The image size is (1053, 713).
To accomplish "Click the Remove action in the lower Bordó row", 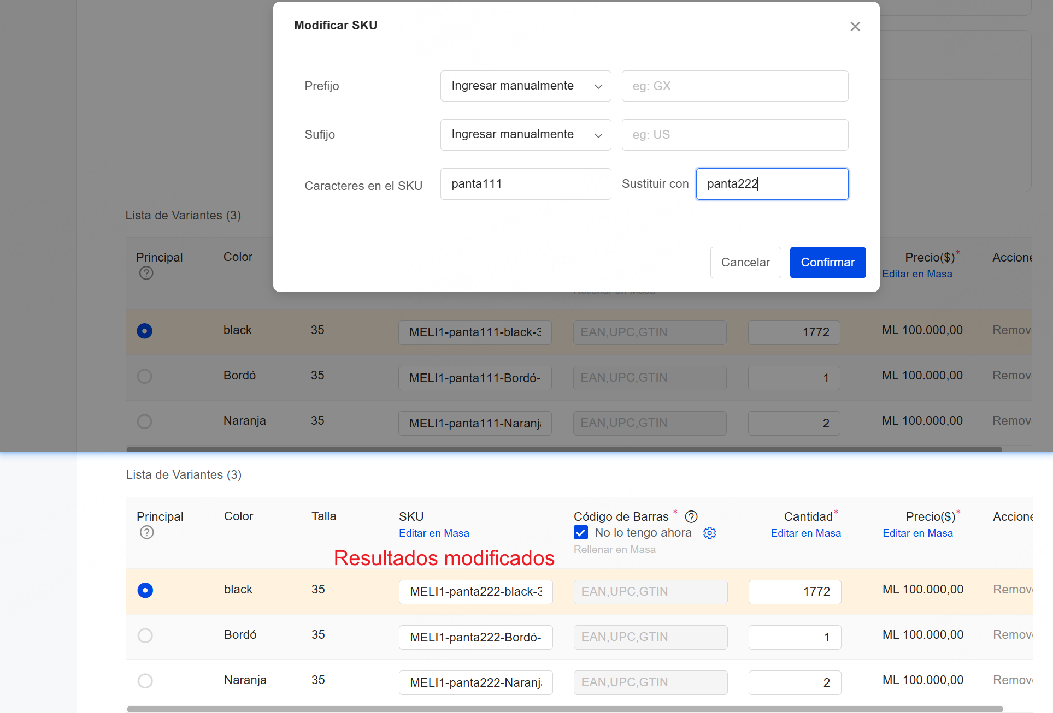I will (1013, 635).
